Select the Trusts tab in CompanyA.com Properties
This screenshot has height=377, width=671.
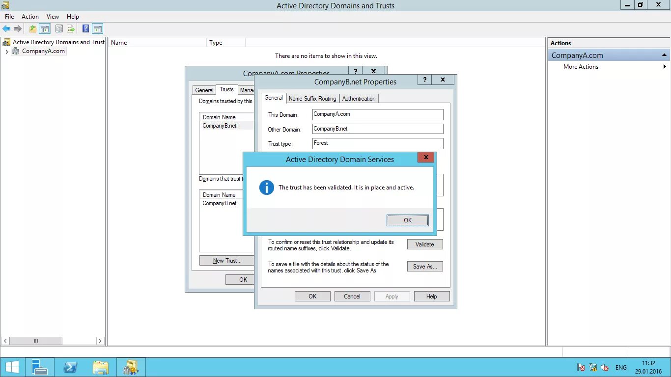(x=226, y=89)
